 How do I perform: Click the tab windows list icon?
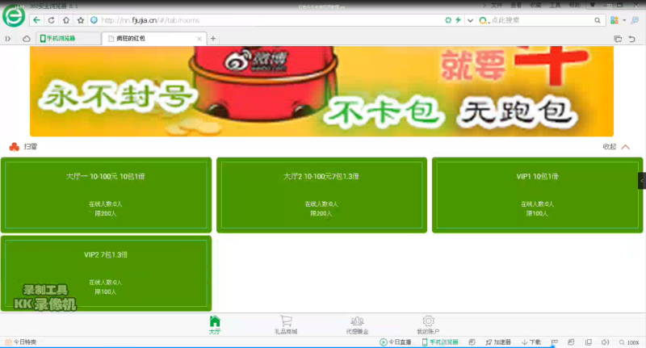tap(618, 39)
